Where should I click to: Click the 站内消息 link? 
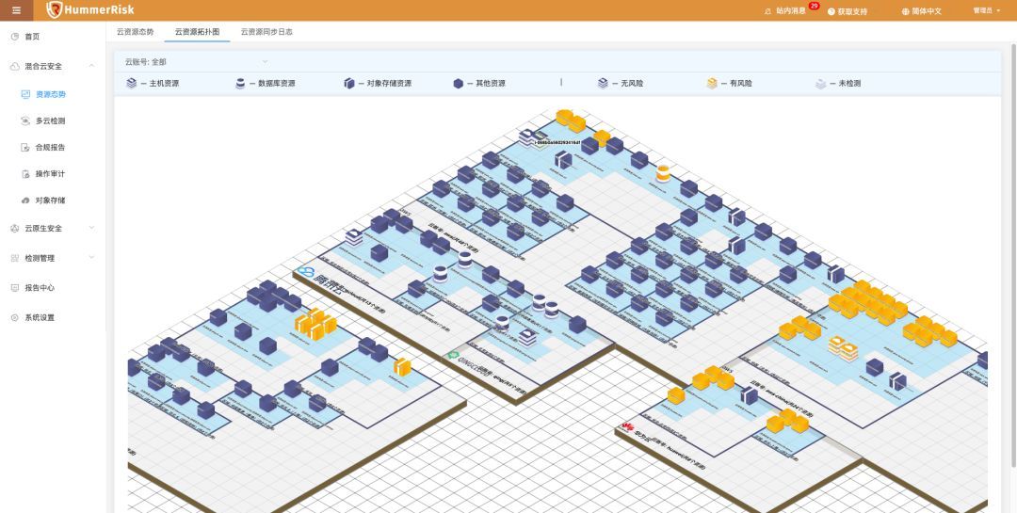tap(791, 11)
